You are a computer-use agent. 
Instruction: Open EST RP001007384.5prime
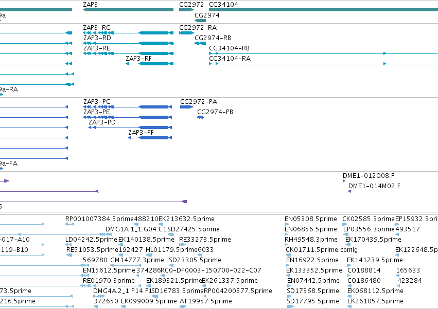[x=100, y=219]
